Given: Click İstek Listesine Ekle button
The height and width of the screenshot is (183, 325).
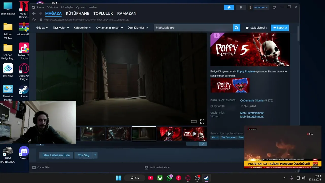Looking at the screenshot, I should click(x=56, y=155).
